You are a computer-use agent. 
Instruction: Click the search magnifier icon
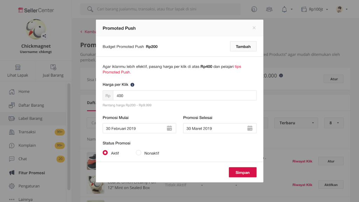point(90,9)
